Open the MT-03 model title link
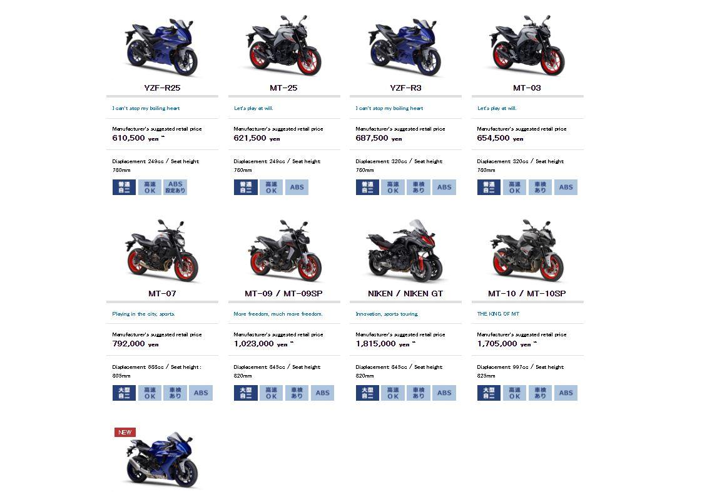707x492 pixels. coord(527,88)
